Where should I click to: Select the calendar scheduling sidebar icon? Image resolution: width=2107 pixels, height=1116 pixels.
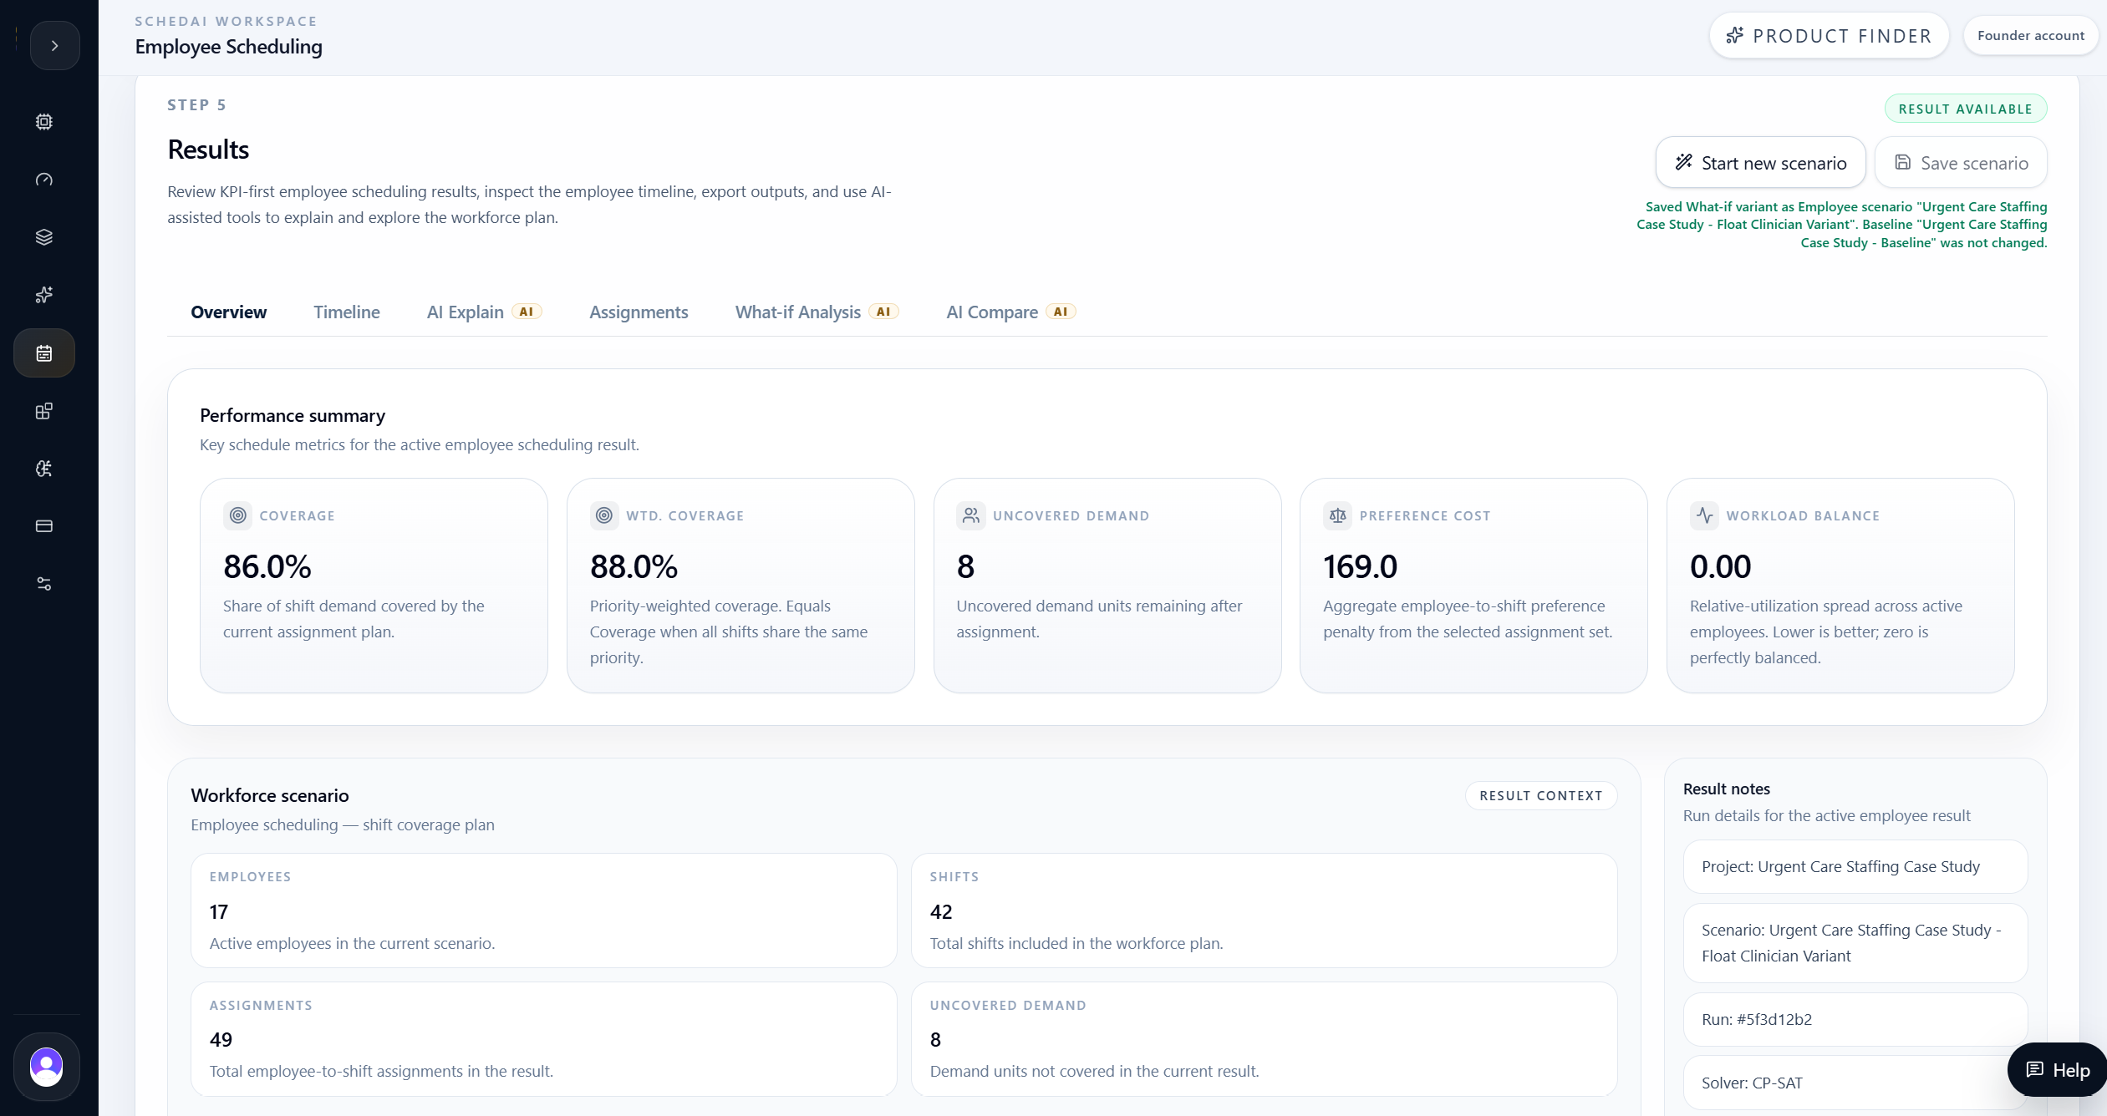point(44,353)
